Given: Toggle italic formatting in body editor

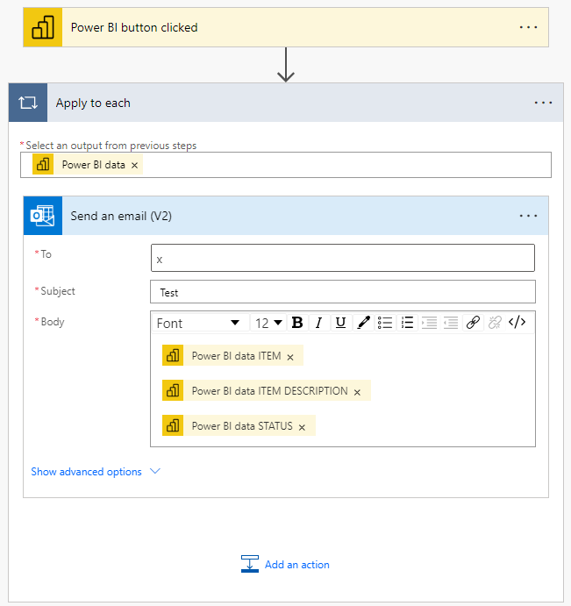Looking at the screenshot, I should [319, 323].
